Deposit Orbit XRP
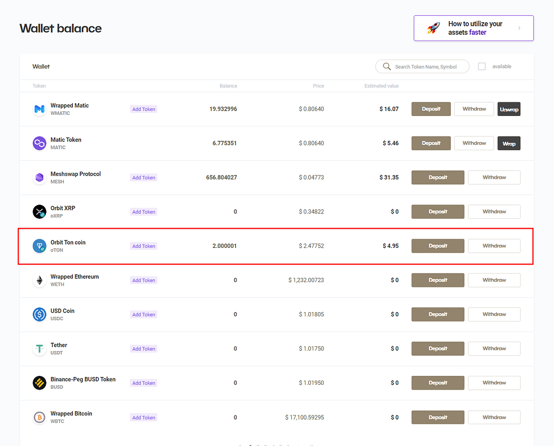The height and width of the screenshot is (446, 554). [438, 212]
